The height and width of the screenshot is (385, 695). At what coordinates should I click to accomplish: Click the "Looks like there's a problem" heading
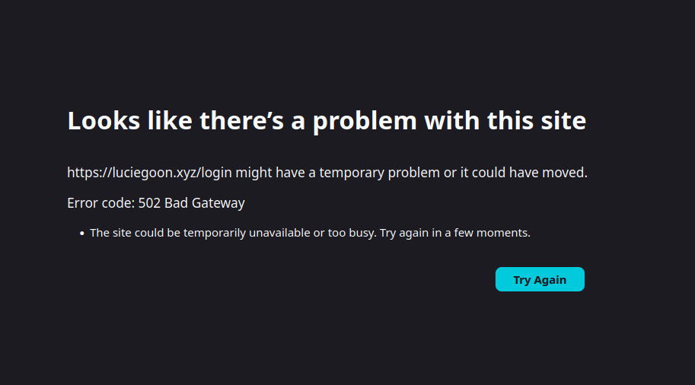point(327,120)
